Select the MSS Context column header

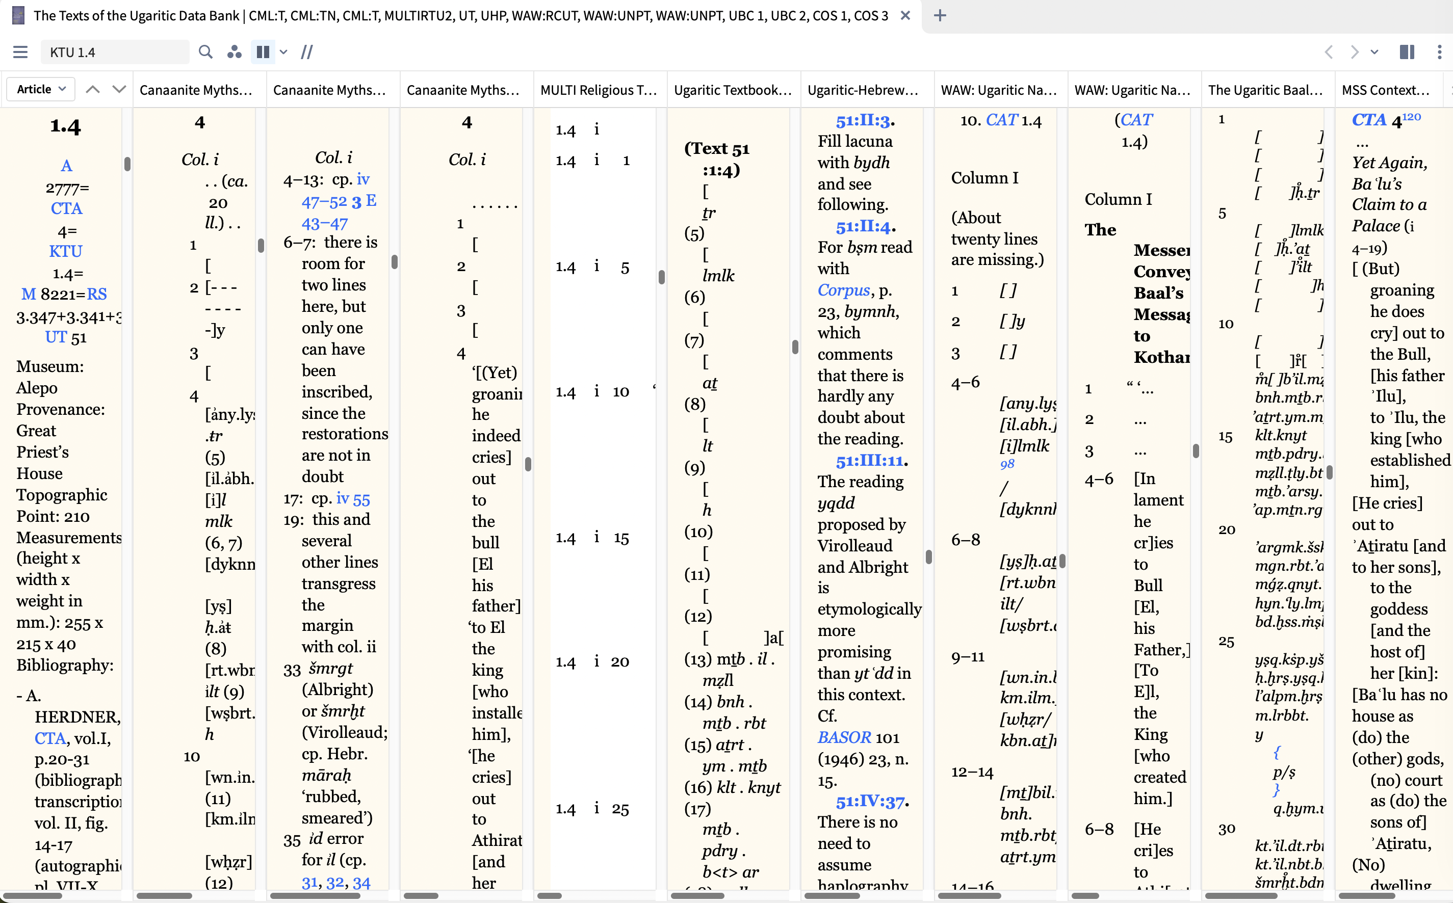1386,90
